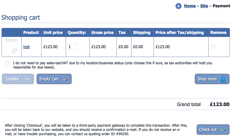Open the blank product thumbnail image
Screen dimensions: 233x140
click(11, 46)
